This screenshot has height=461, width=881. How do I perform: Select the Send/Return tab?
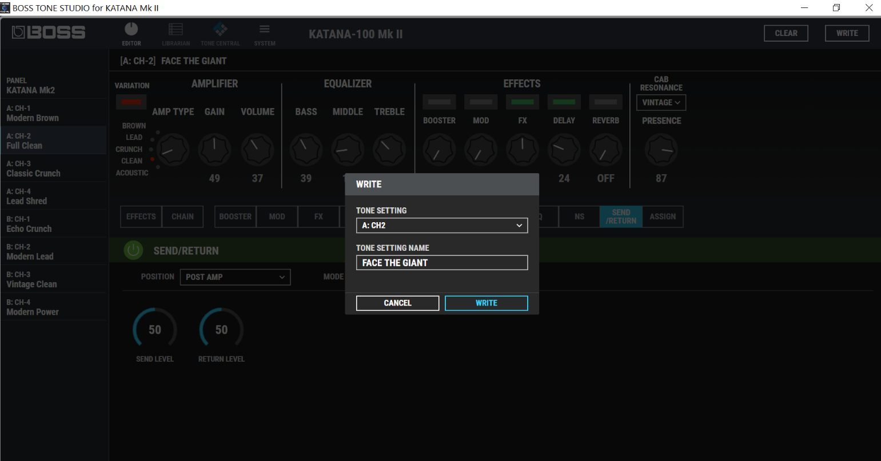tap(621, 217)
